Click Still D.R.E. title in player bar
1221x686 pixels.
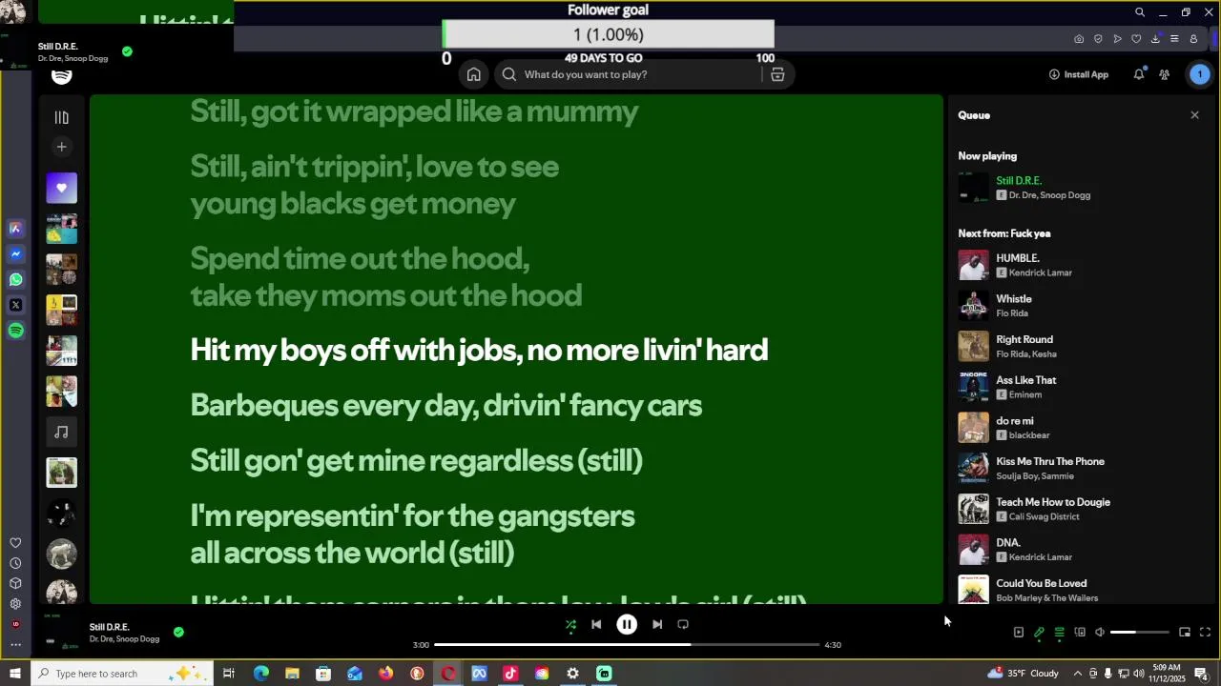[x=109, y=627]
